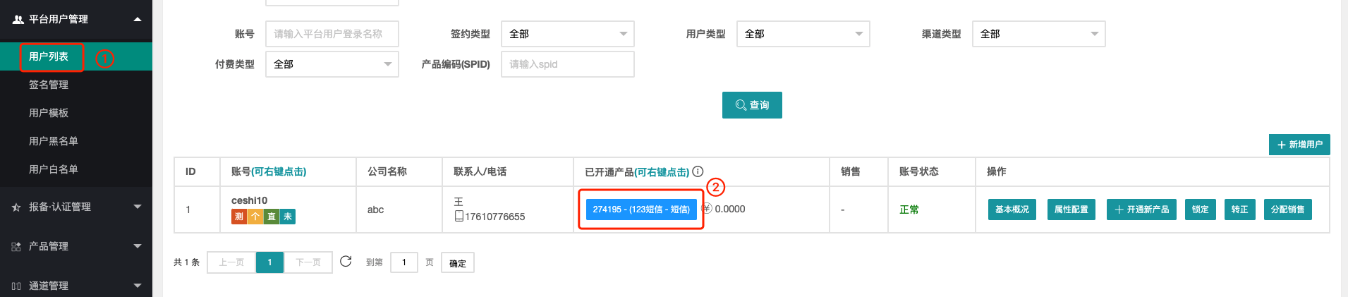Click the 新增用户 button
The width and height of the screenshot is (1348, 297).
point(1299,145)
